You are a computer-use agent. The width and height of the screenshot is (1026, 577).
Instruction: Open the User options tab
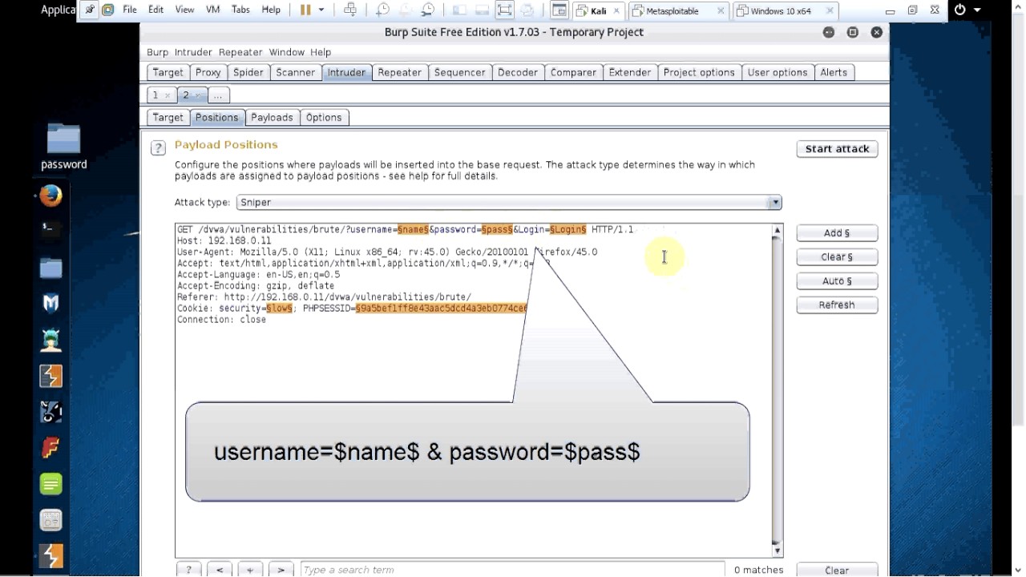(x=777, y=72)
